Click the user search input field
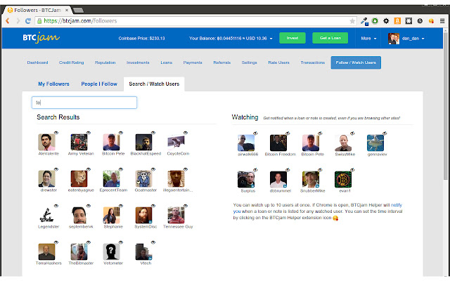This screenshot has height=281, width=450. click(84, 103)
